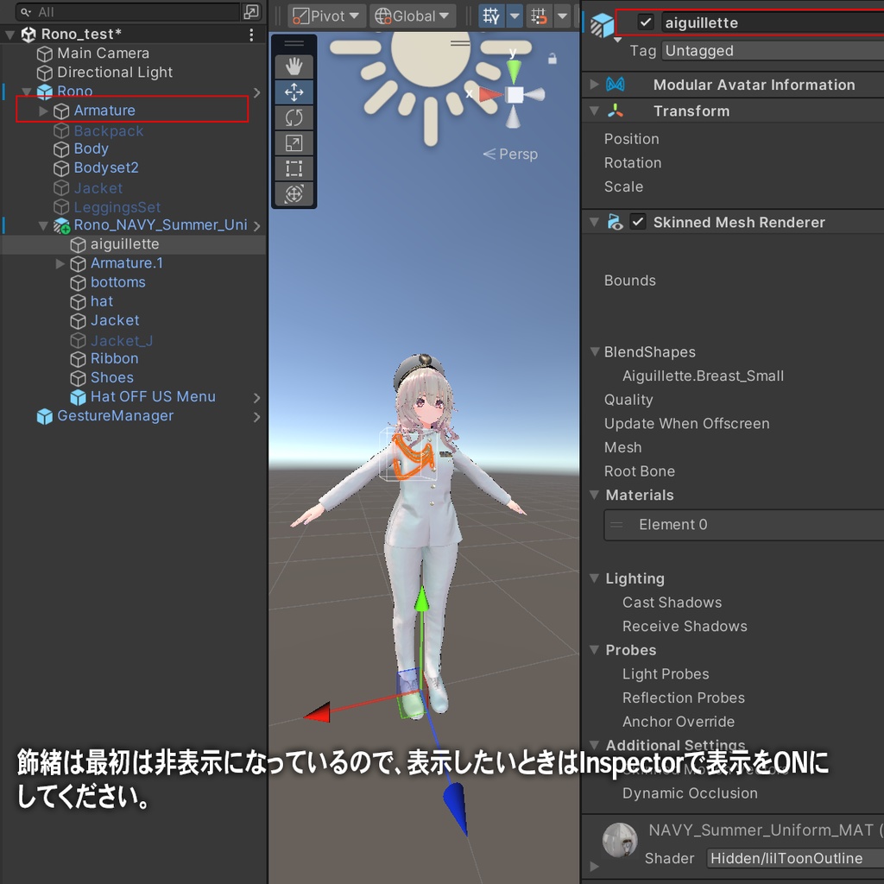
Task: Select the Rotate tool
Action: (294, 117)
